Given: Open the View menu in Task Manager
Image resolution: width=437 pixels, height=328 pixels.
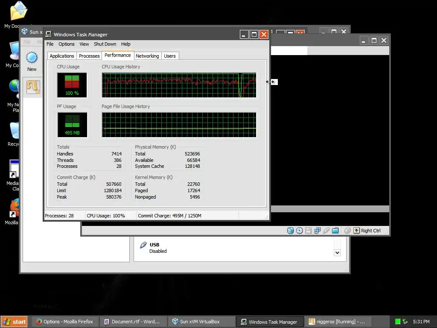Looking at the screenshot, I should [x=84, y=44].
